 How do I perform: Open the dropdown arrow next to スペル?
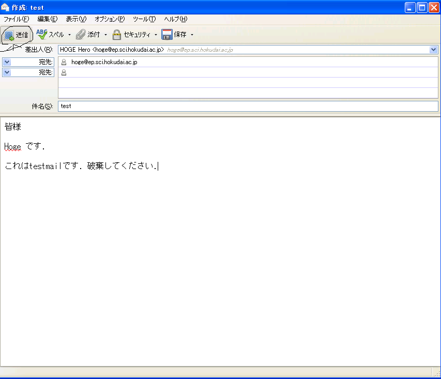(70, 35)
